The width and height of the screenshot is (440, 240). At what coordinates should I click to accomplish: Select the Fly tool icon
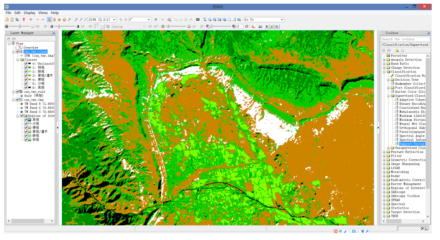point(59,20)
